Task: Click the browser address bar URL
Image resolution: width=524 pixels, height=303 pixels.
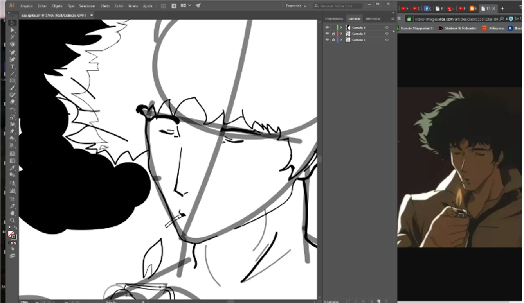Action: coord(456,18)
